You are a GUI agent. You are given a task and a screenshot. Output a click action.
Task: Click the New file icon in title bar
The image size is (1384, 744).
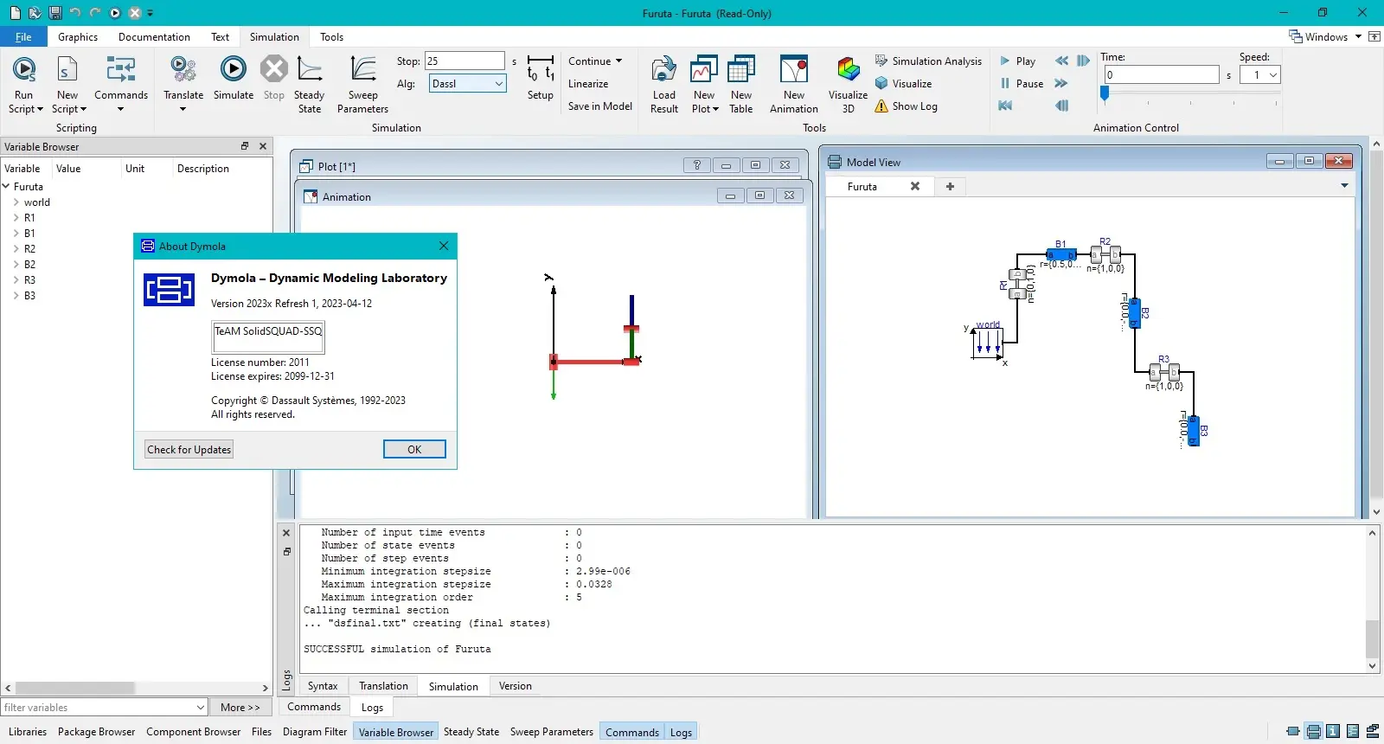15,13
